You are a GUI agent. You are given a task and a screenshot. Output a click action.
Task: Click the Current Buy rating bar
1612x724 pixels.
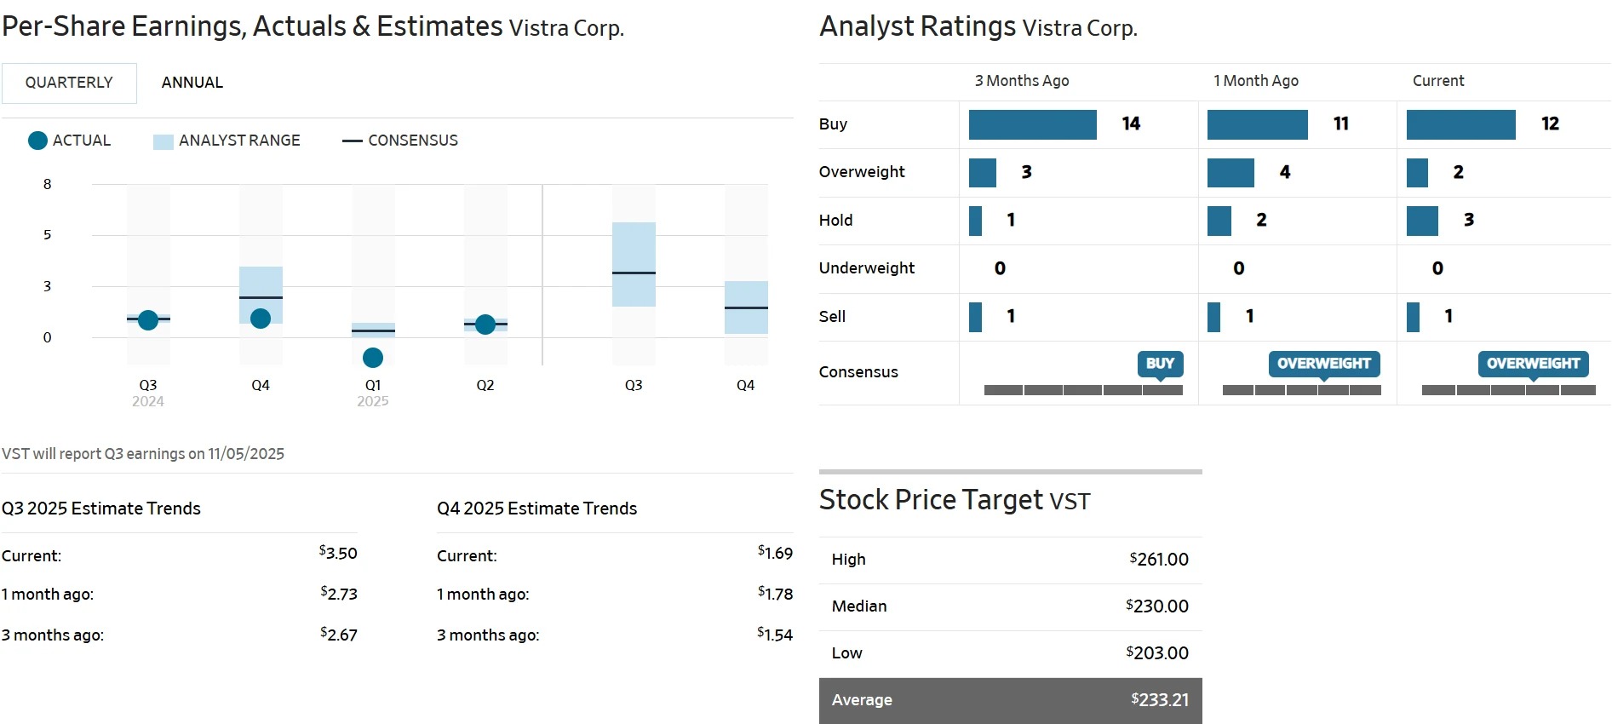pyautogui.click(x=1460, y=124)
